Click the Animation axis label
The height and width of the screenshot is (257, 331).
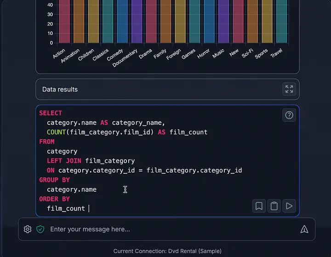pos(70,56)
